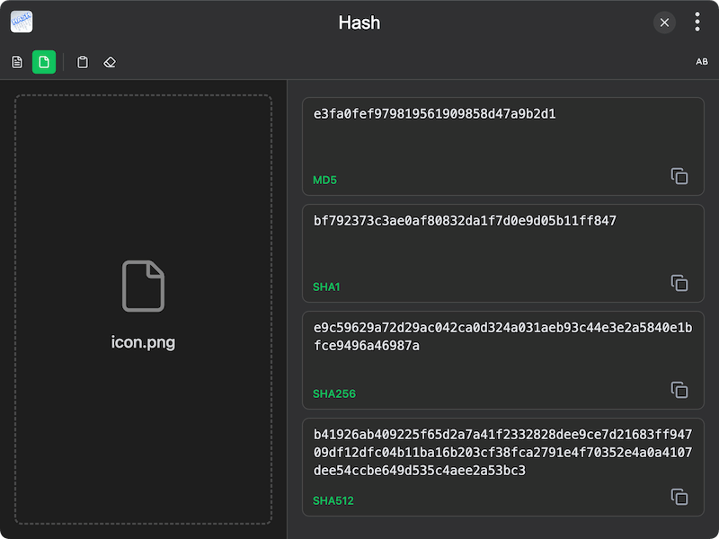Copy the SHA512 hash value

[679, 497]
